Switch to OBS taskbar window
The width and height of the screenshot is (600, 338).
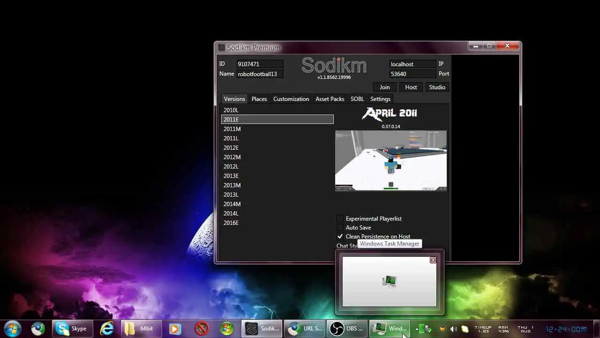coord(347,329)
